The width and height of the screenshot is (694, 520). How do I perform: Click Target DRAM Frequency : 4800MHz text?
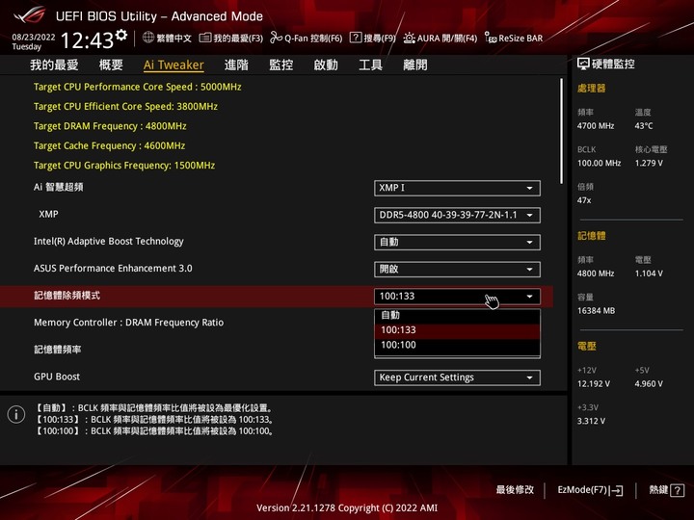110,126
